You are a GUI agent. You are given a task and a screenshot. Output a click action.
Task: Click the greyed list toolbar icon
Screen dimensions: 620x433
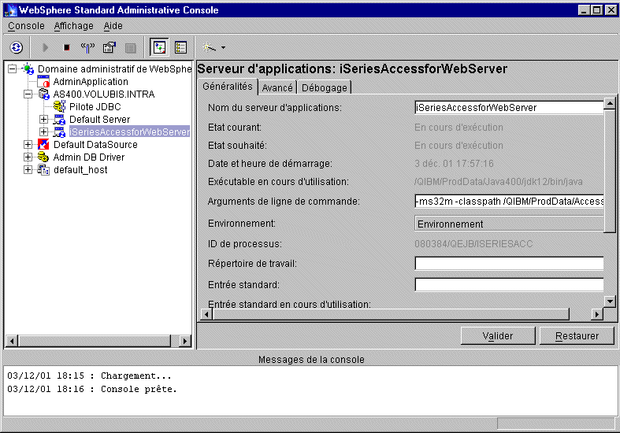tap(130, 48)
